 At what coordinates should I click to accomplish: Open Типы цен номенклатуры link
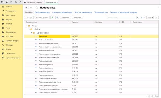[83, 12]
